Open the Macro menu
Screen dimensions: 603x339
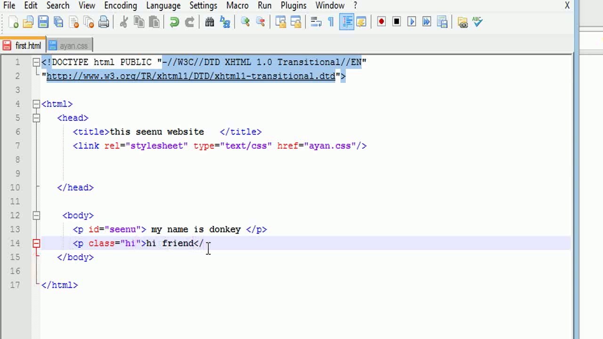[237, 6]
